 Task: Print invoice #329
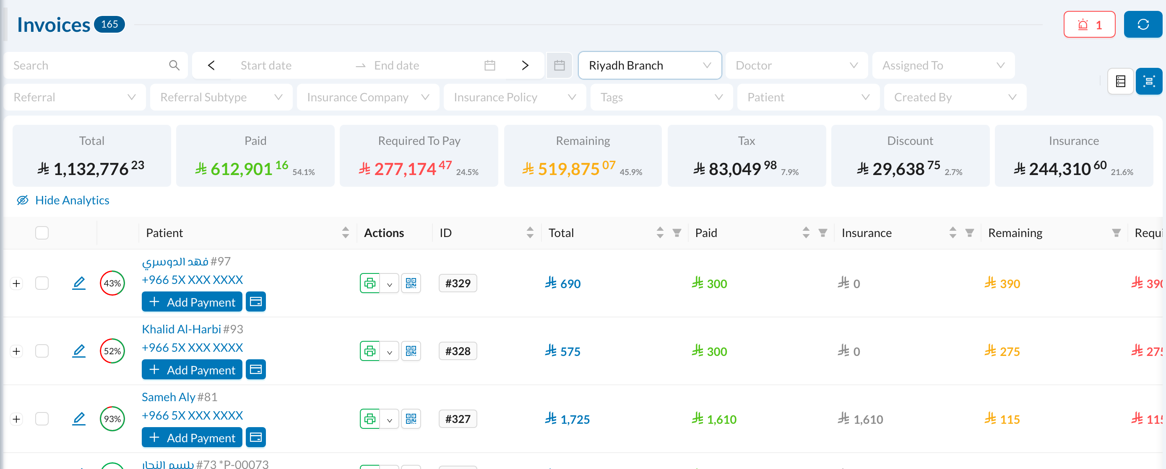point(370,283)
